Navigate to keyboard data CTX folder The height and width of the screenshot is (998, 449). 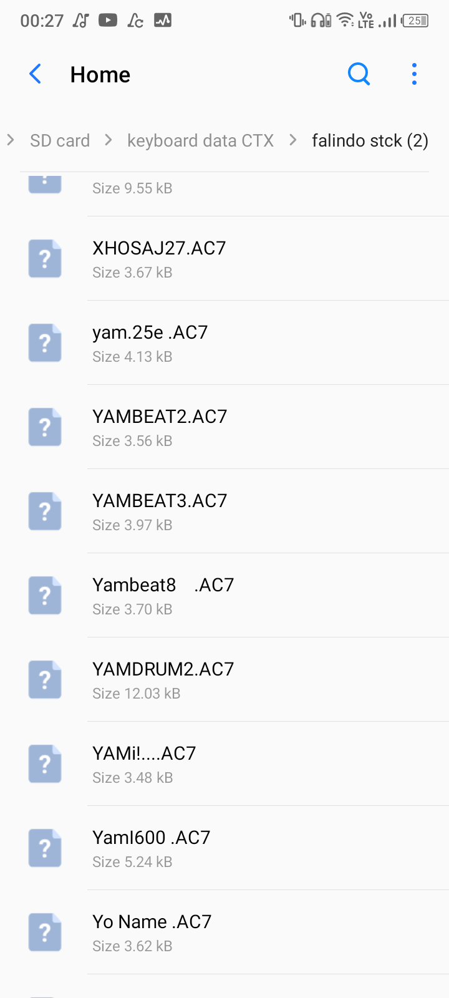coord(200,141)
